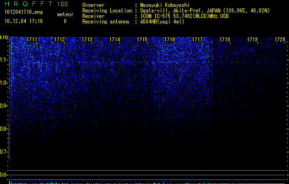Click the Receiving antenna label
The image size is (289, 184).
[106, 22]
